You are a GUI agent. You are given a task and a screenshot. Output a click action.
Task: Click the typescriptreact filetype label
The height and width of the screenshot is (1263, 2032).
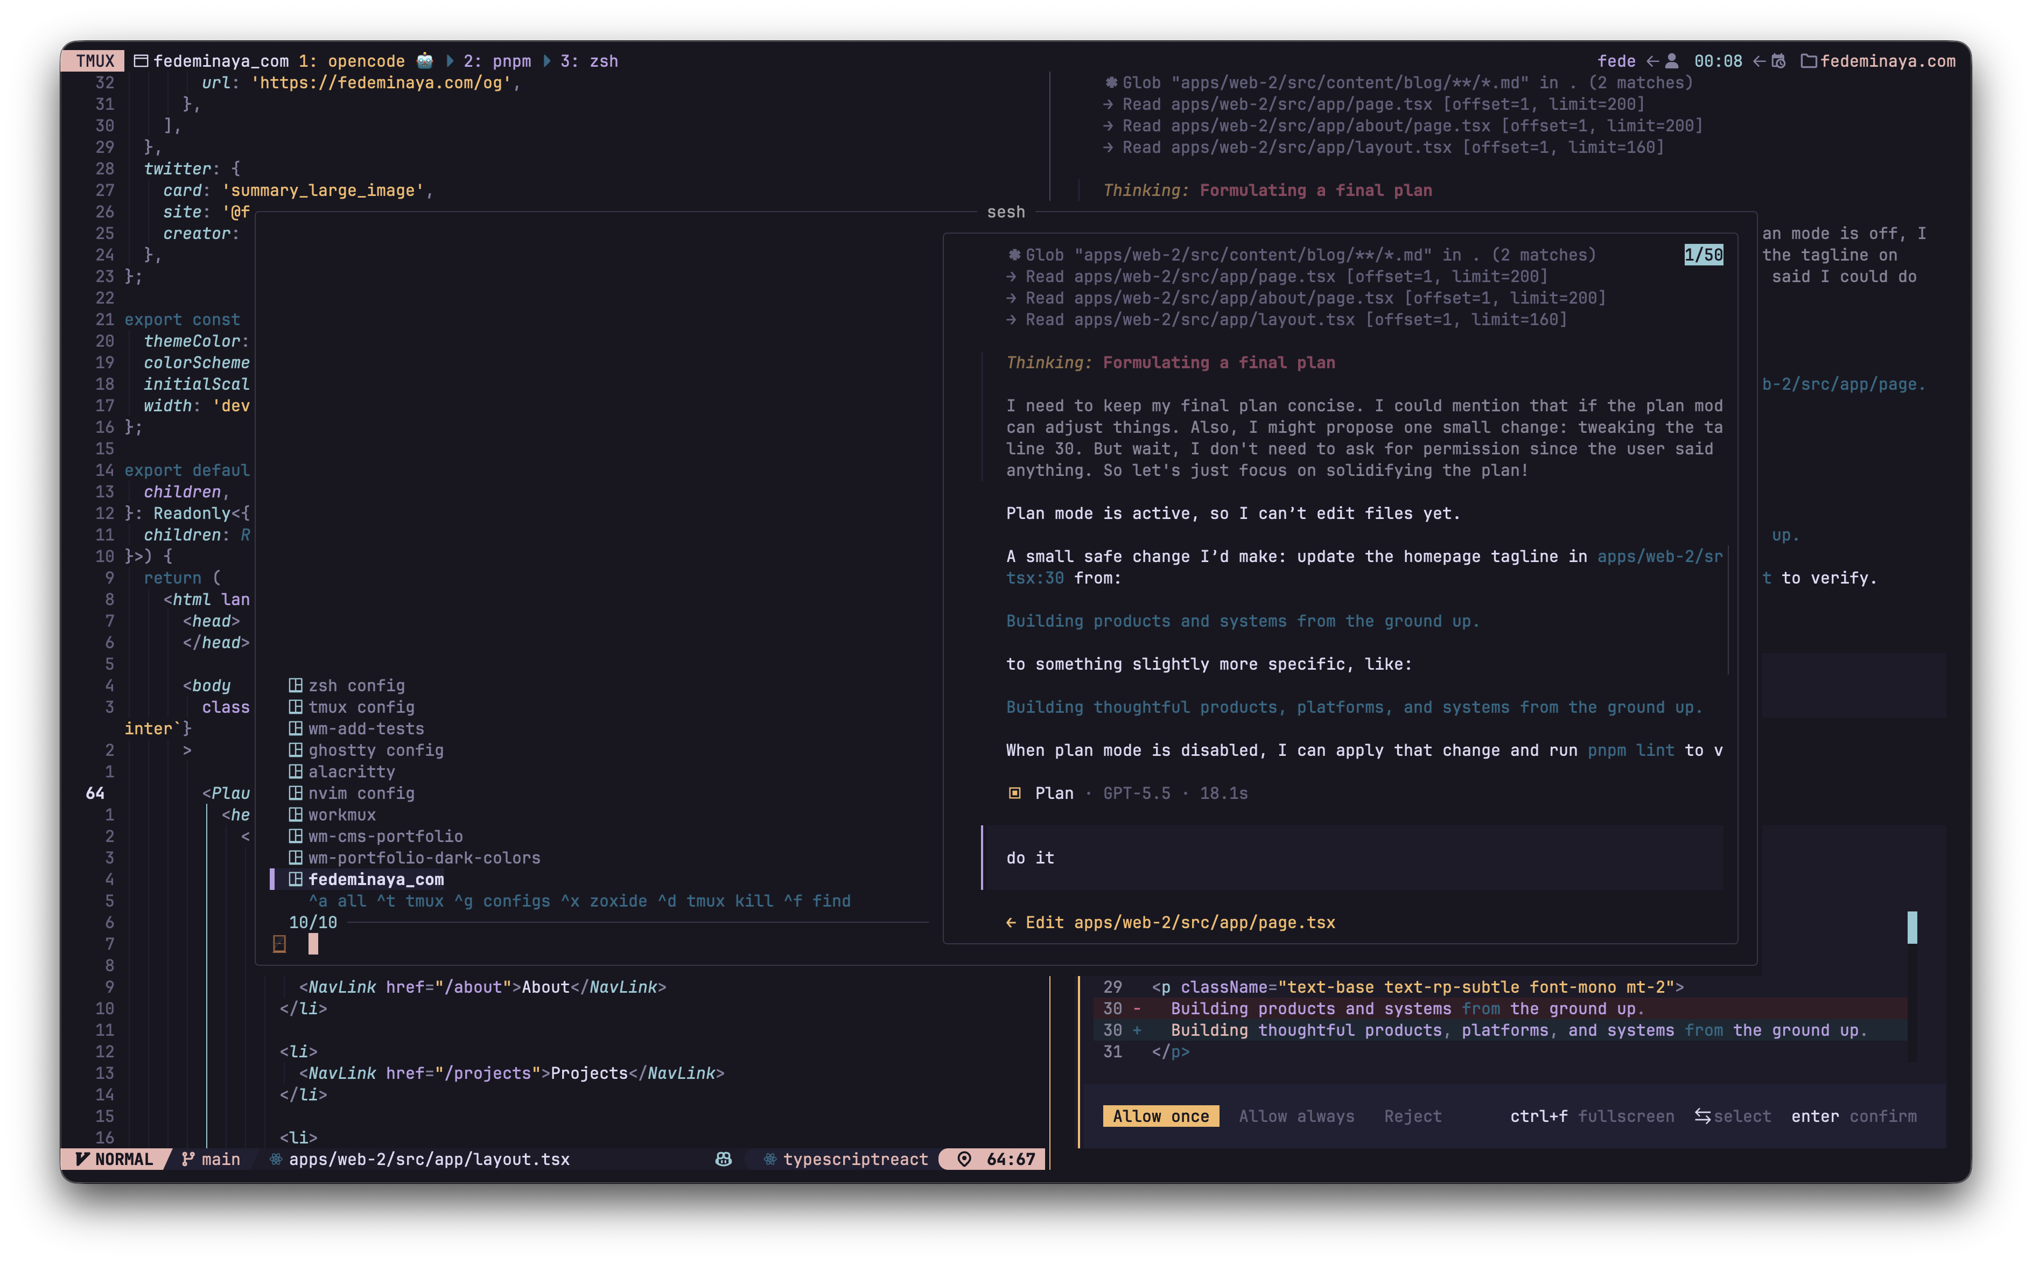(855, 1160)
